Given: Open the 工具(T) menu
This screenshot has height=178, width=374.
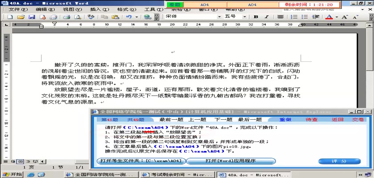Looking at the screenshot, I should click(154, 10).
